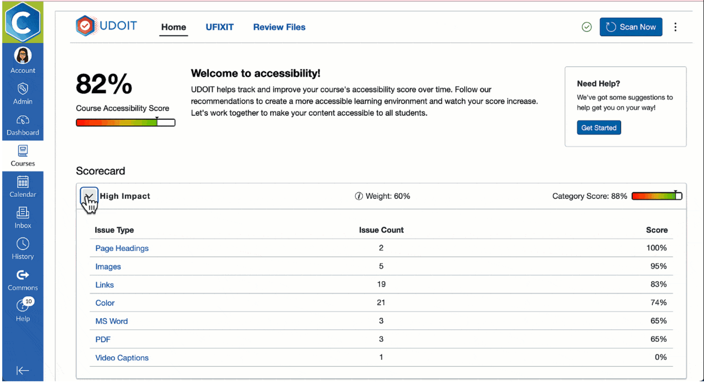This screenshot has width=704, height=382.
Task: Open the Inbox icon
Action: click(x=23, y=213)
